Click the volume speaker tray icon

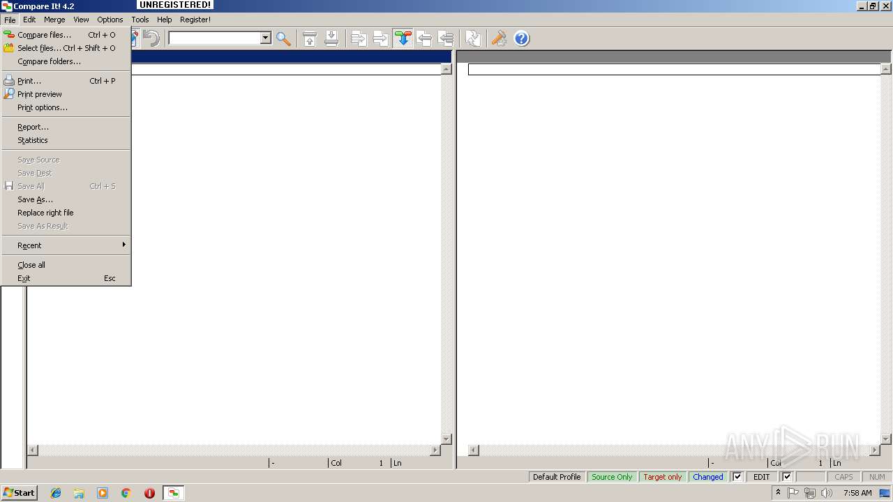pos(827,493)
